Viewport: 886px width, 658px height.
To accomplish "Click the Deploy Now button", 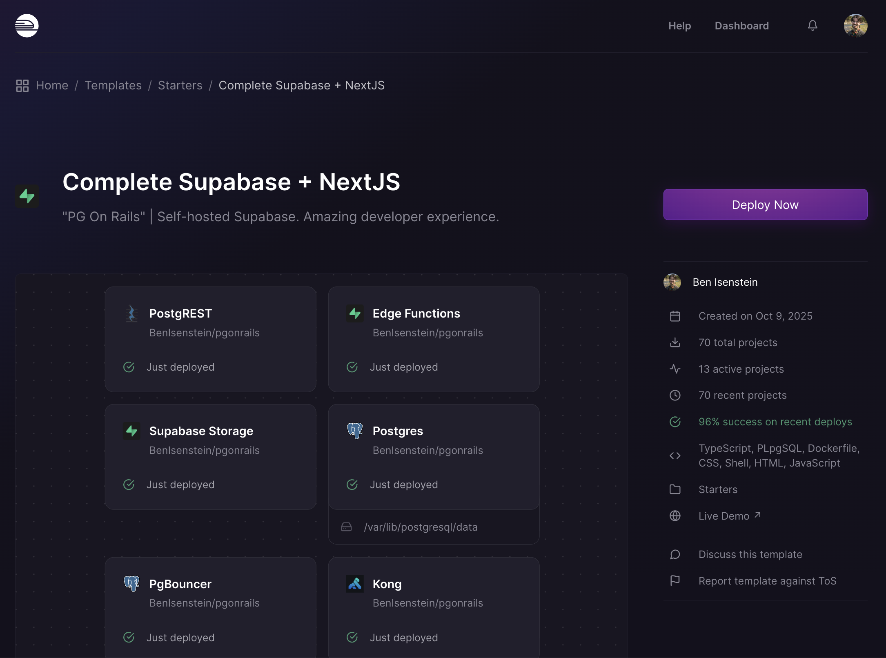I will [765, 205].
